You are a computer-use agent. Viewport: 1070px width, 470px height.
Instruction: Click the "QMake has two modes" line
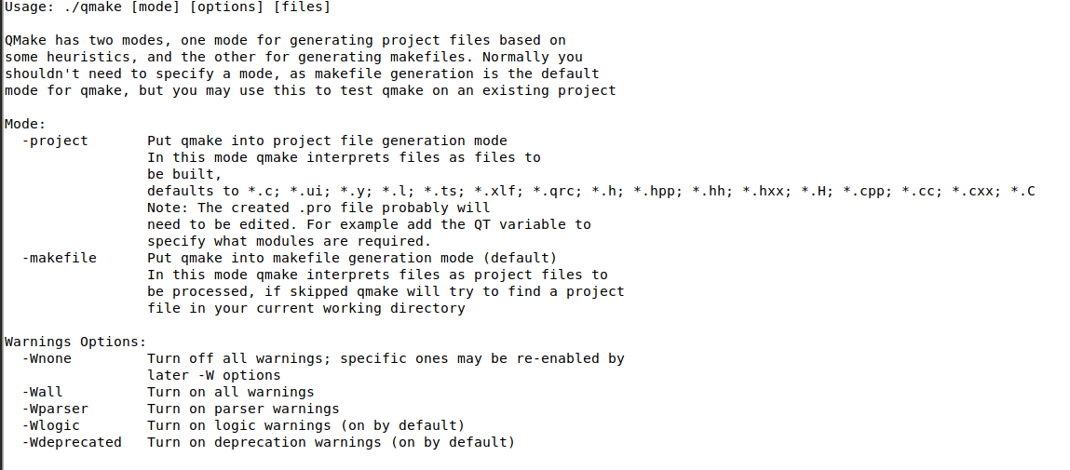pos(285,40)
